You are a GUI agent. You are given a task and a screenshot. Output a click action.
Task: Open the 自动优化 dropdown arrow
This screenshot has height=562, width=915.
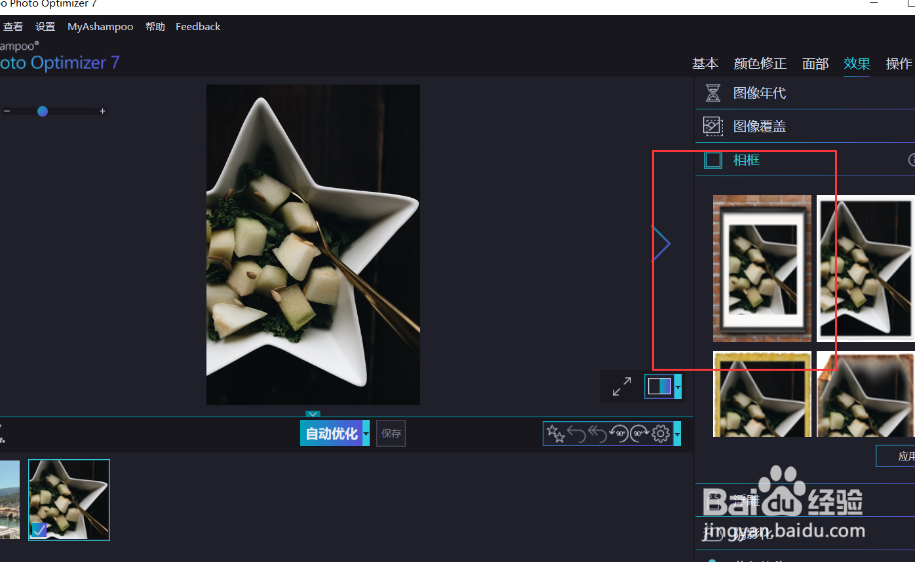click(x=366, y=434)
